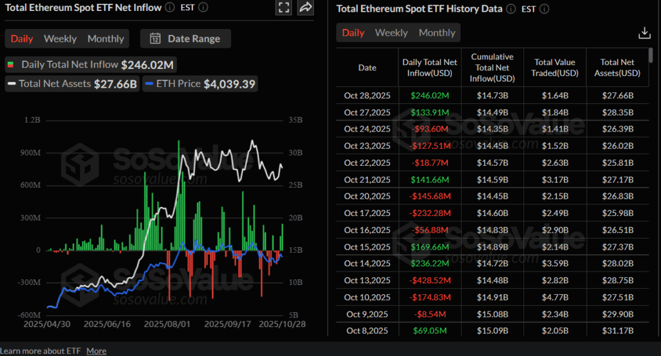Click the Total Net Assets $27.66B value

(x=115, y=84)
